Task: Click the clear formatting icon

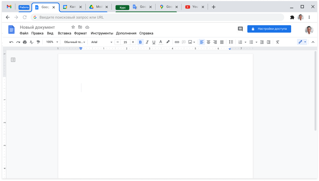Action: (x=278, y=42)
